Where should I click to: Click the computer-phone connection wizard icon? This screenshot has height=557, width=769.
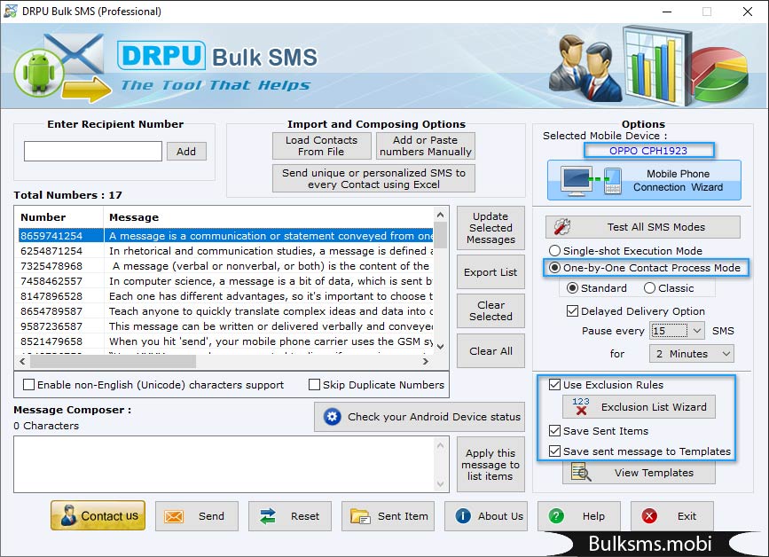[x=592, y=181]
